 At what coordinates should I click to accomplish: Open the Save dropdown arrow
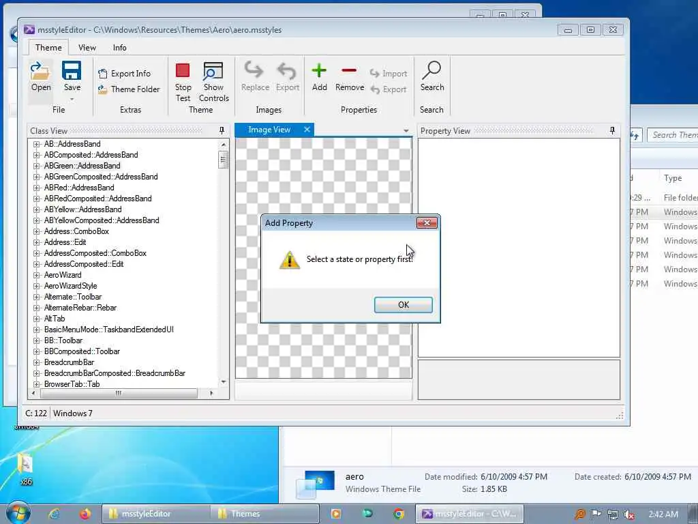click(x=72, y=99)
